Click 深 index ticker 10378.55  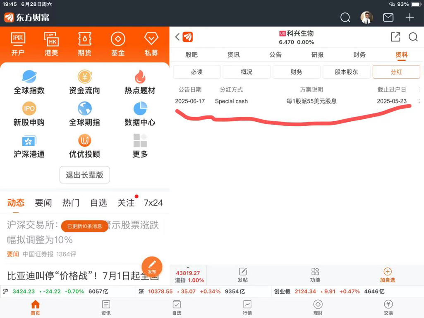tap(192, 291)
